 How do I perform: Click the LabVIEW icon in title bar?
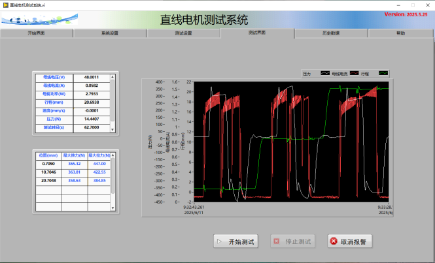point(5,4)
